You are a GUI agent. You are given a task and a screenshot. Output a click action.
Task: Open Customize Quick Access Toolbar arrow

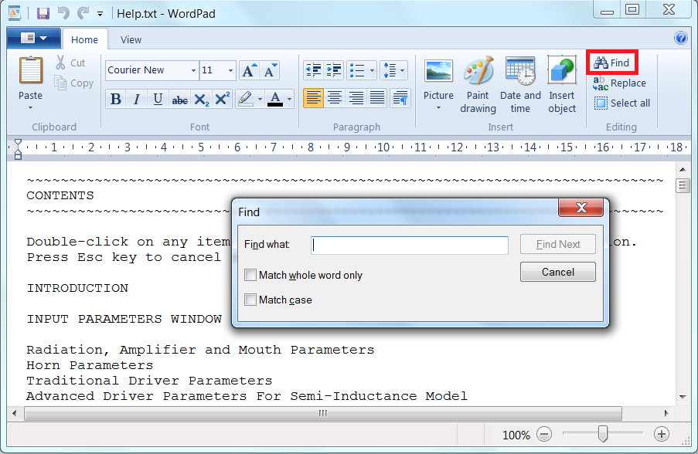pyautogui.click(x=100, y=14)
